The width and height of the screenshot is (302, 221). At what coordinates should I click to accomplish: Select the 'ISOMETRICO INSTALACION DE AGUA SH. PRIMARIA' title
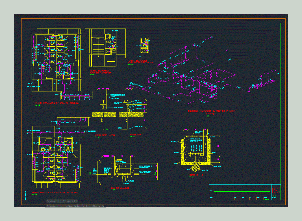[211, 111]
